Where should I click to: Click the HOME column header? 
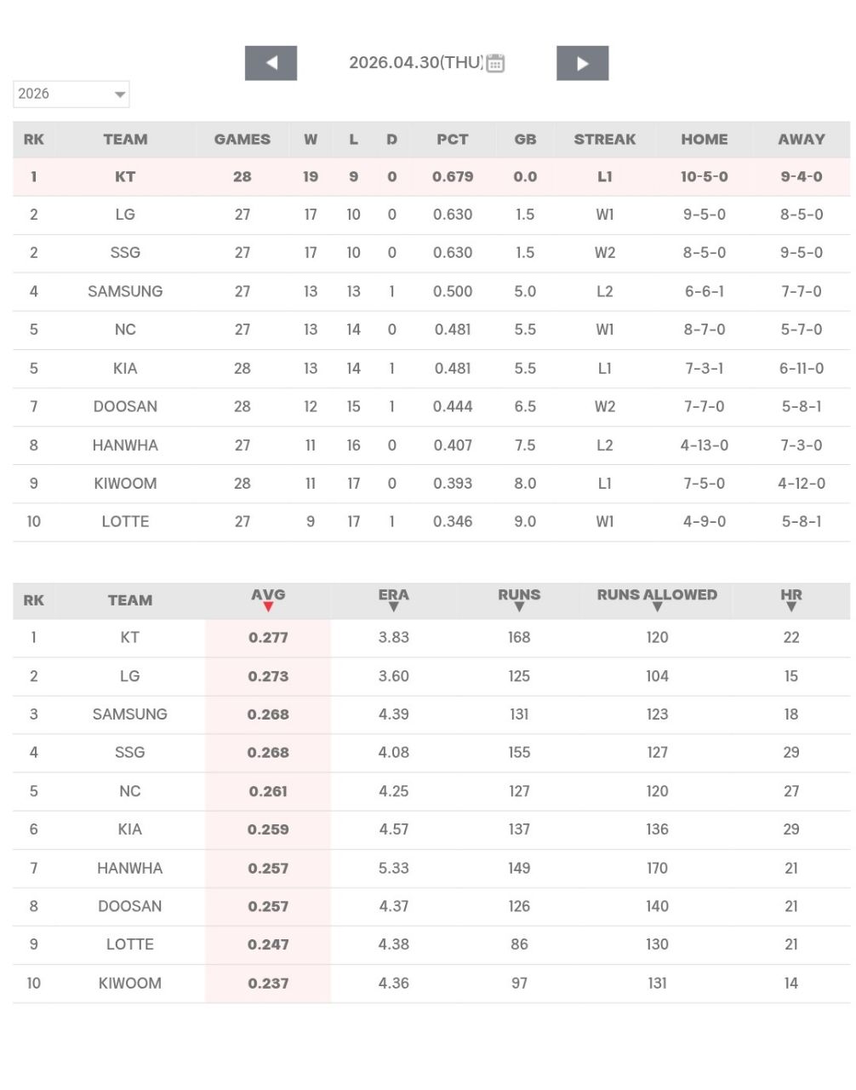[704, 139]
